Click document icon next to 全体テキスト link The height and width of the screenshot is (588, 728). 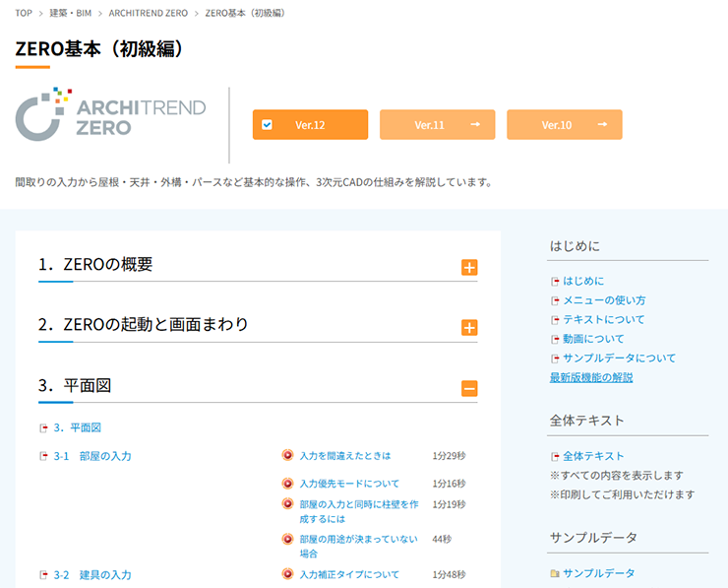point(555,456)
